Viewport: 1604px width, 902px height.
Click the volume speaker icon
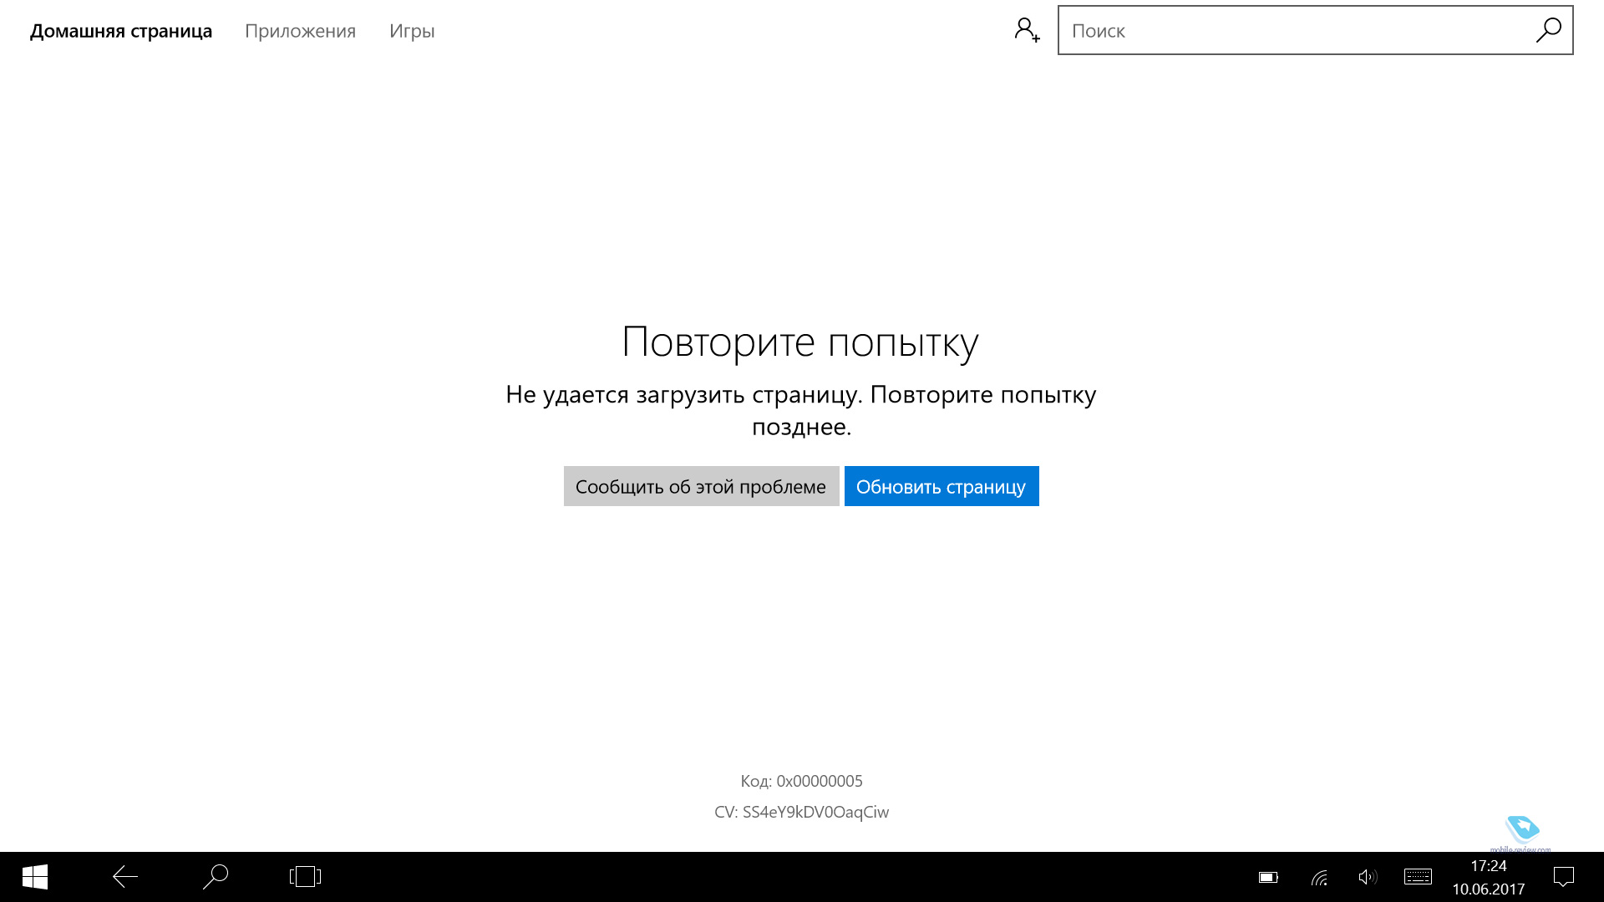pyautogui.click(x=1367, y=877)
